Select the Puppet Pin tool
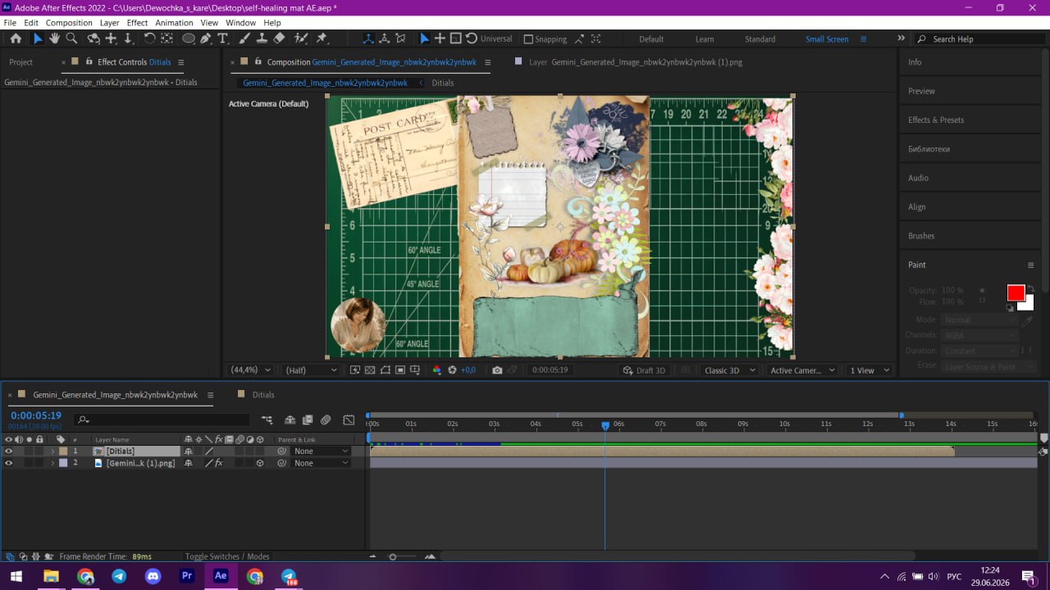Screen dimensions: 1050x590 pyautogui.click(x=322, y=39)
